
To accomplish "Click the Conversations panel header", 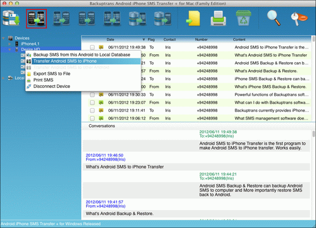I will point(102,126).
